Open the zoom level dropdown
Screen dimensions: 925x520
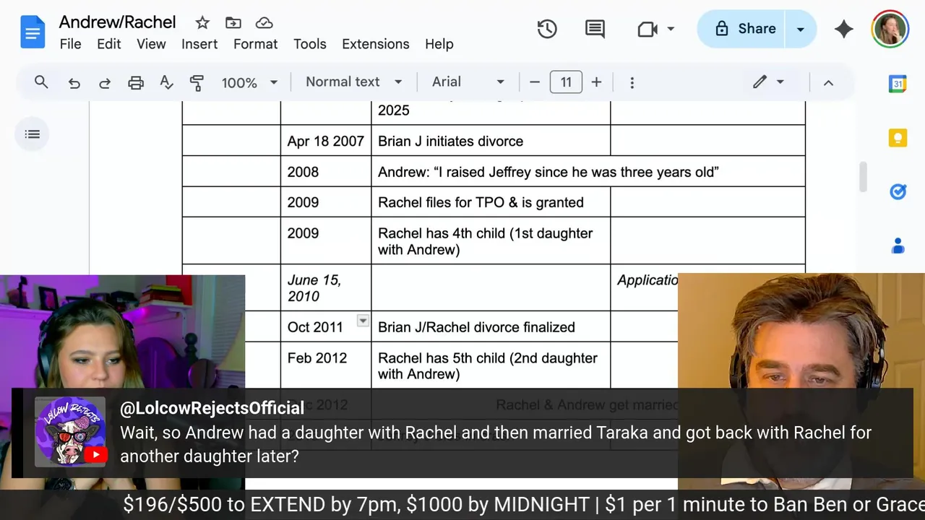[249, 82]
